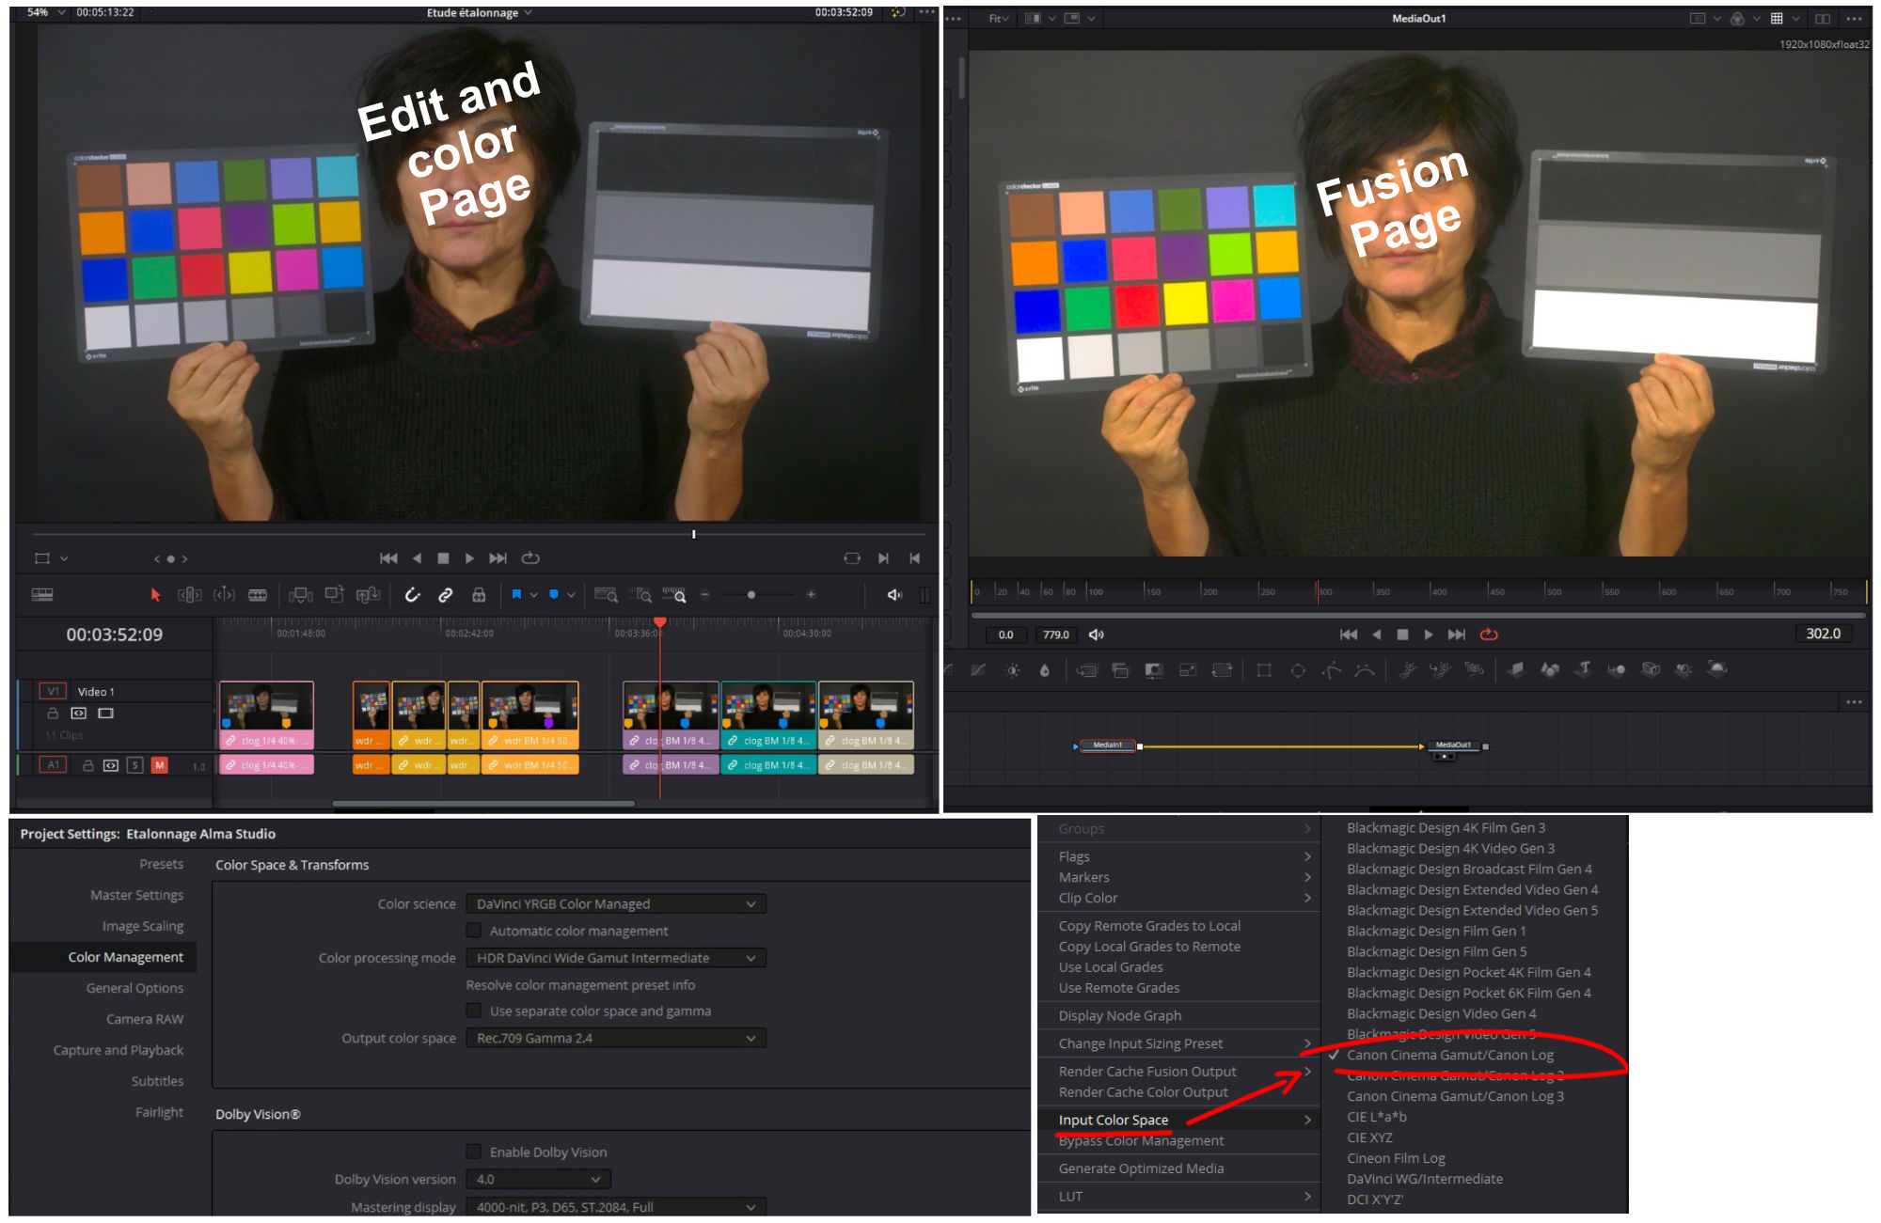
Task: Select the Blade Edit Mode tool
Action: pyautogui.click(x=258, y=595)
